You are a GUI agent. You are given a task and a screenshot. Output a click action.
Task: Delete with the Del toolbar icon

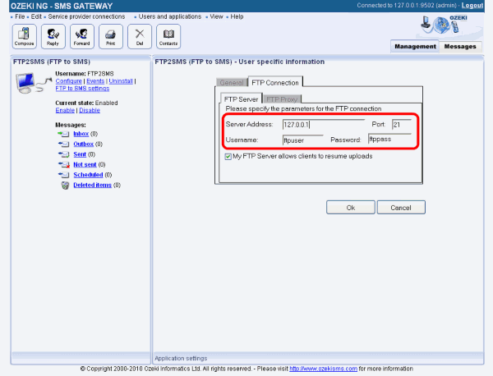point(140,36)
